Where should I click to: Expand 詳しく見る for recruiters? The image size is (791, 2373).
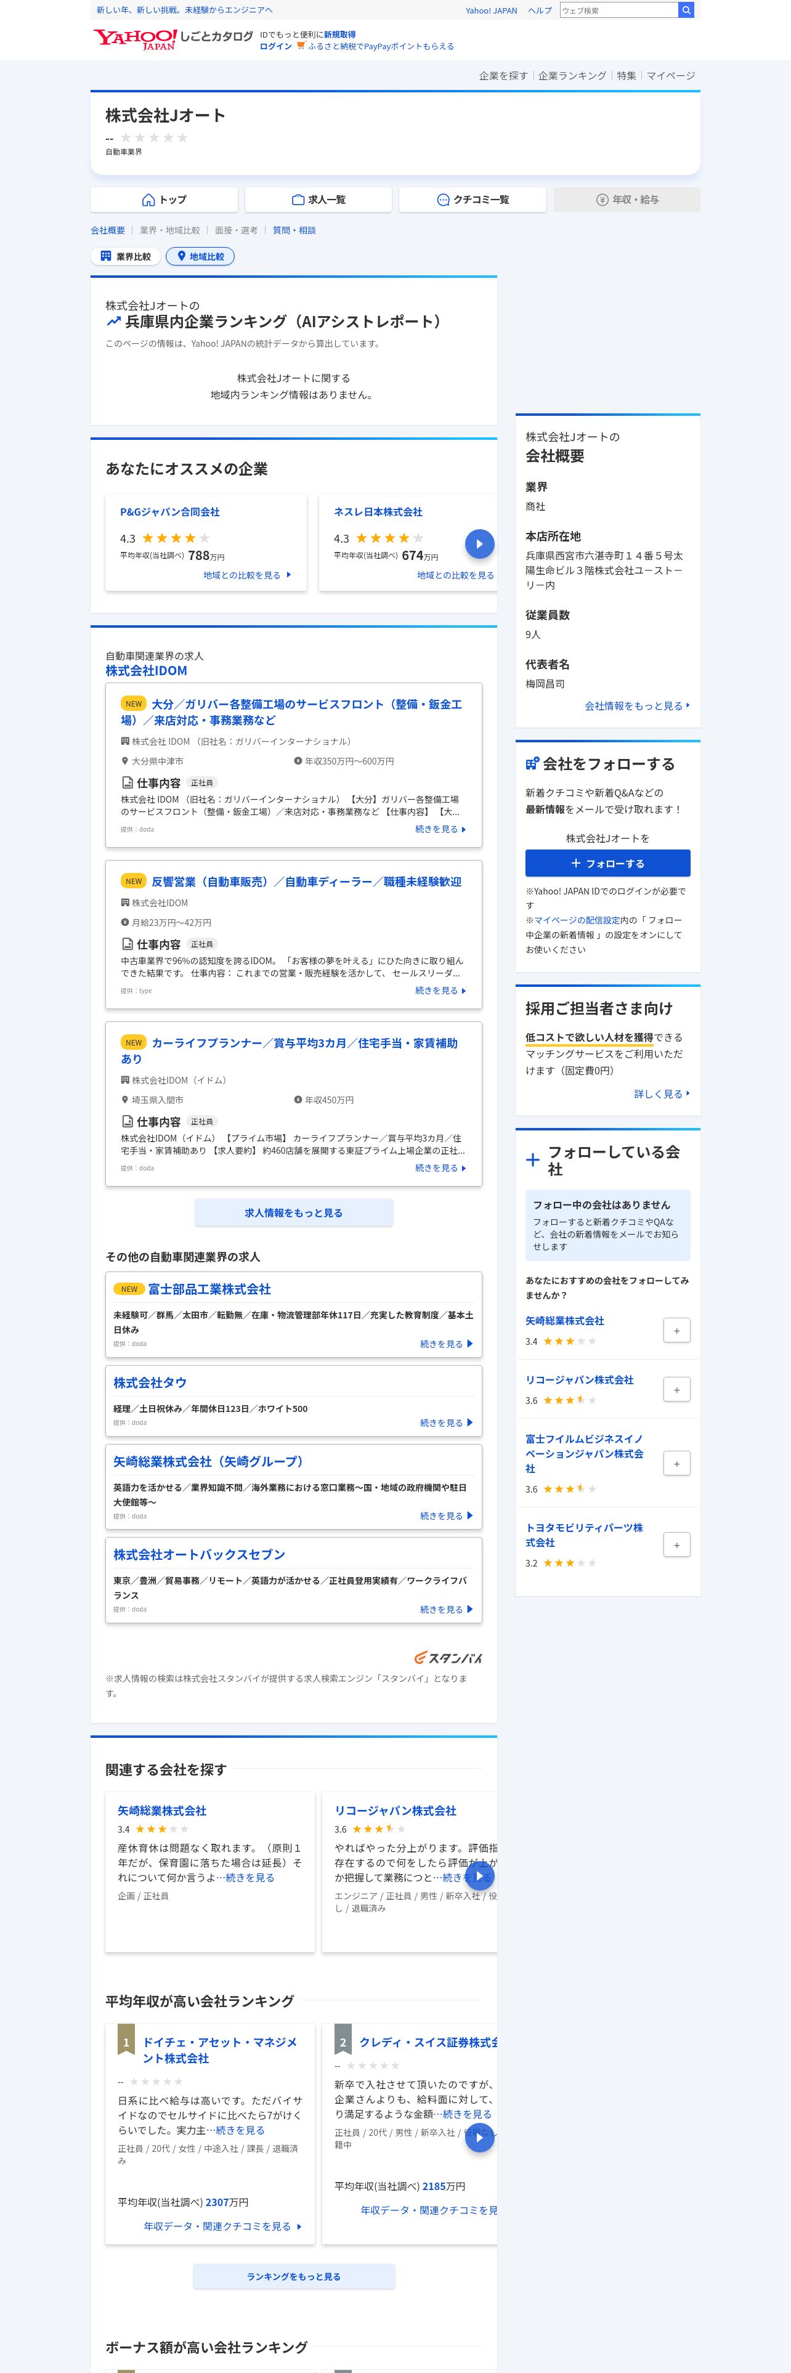tap(662, 1093)
